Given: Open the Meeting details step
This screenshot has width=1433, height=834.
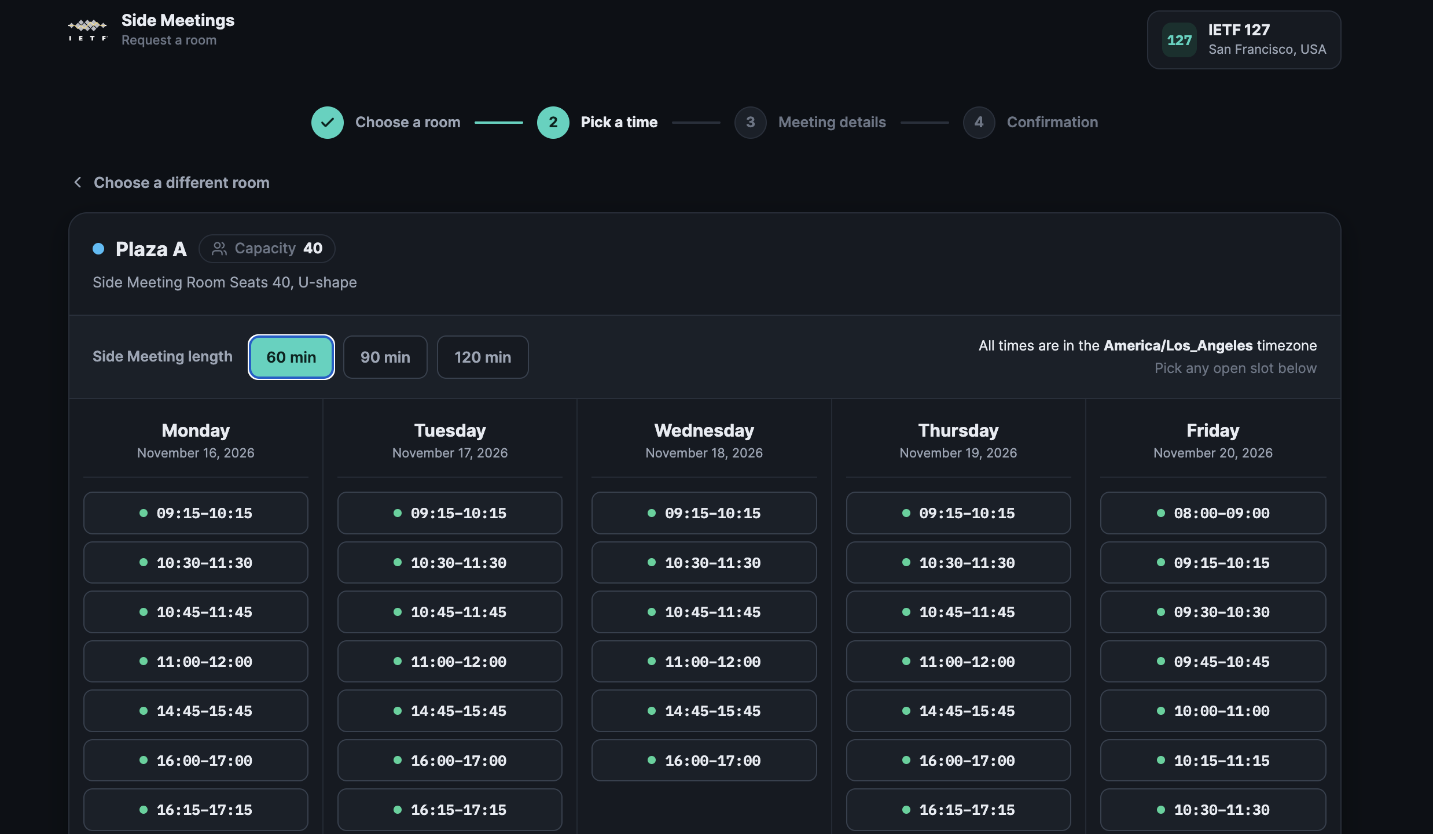Looking at the screenshot, I should (x=832, y=122).
